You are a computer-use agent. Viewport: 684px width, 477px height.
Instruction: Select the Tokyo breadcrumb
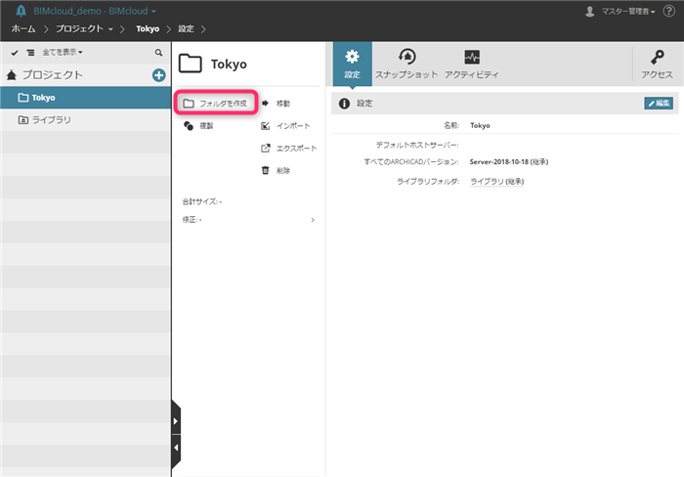tap(148, 28)
